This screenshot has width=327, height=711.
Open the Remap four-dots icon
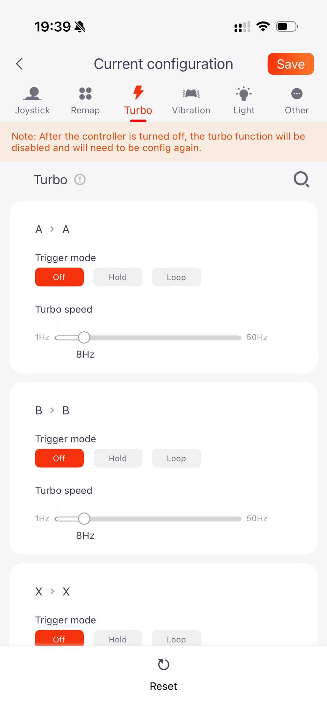85,93
